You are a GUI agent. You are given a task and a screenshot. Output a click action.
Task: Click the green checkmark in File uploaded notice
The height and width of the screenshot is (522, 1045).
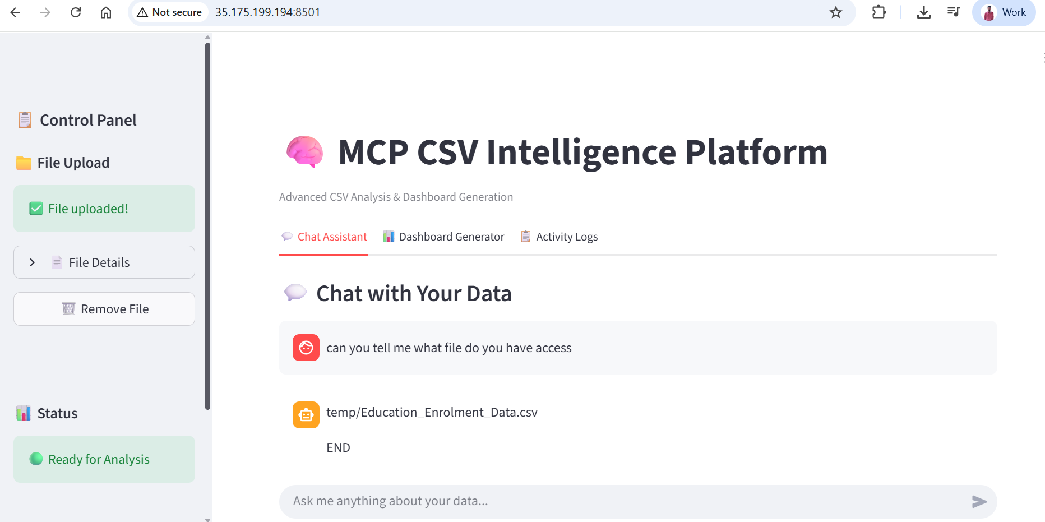click(x=35, y=208)
